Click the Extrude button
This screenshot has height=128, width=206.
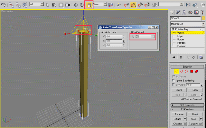point(177,119)
